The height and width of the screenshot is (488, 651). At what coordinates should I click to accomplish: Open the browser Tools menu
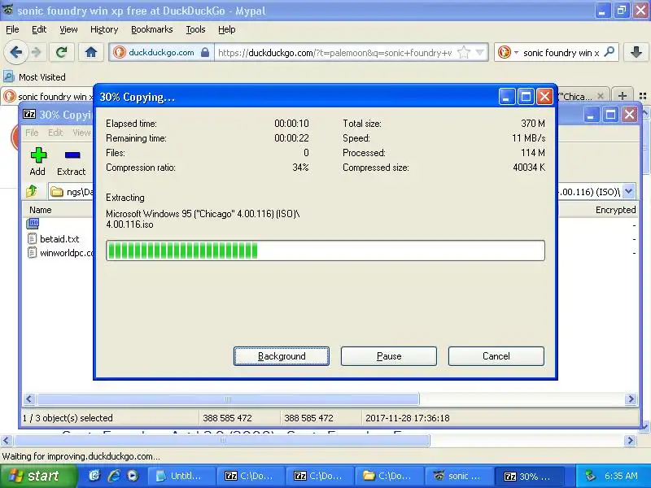195,29
